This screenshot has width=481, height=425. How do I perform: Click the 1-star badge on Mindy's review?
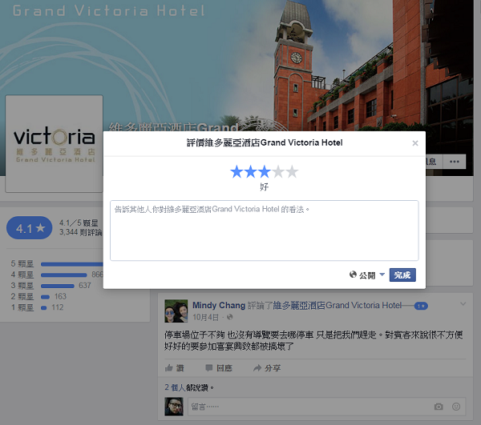421,306
